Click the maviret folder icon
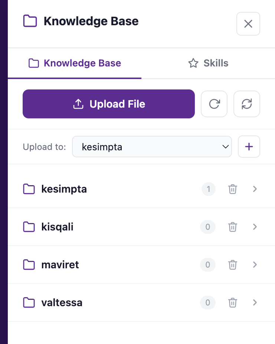 pos(29,265)
